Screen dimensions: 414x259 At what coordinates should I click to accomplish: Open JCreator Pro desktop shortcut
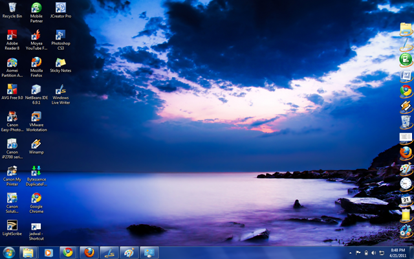click(61, 10)
